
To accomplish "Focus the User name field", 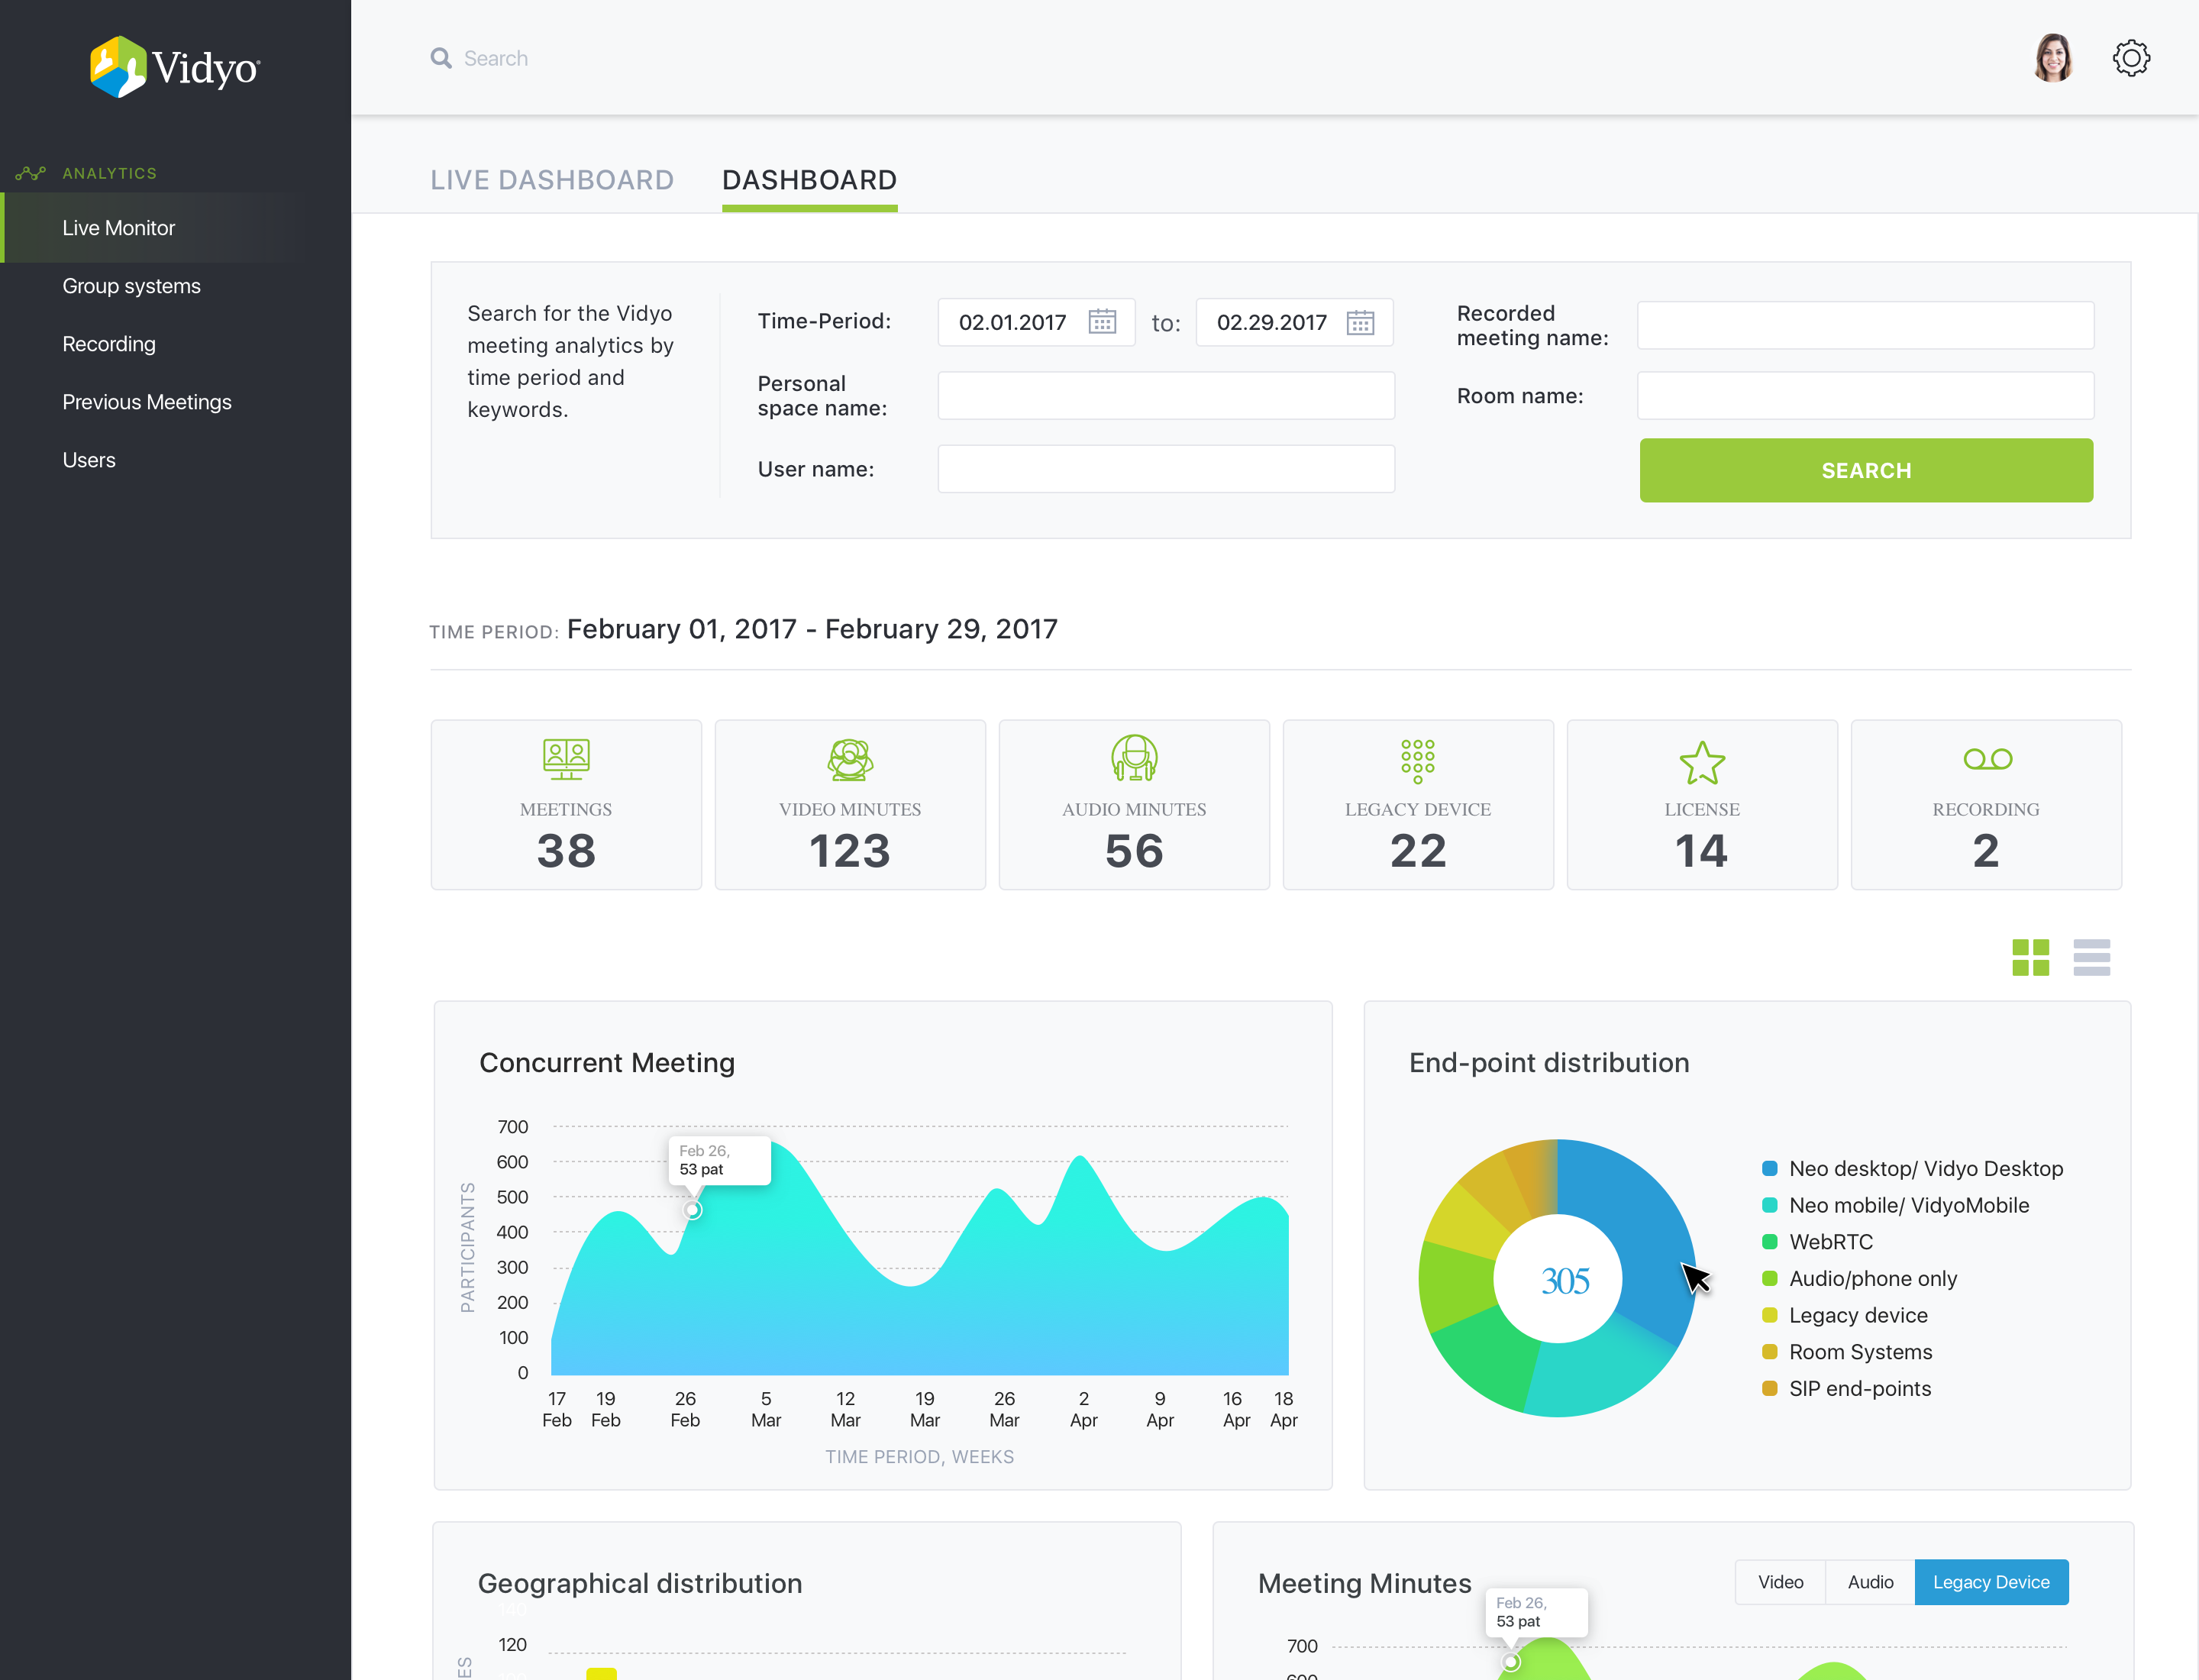I will (1166, 469).
